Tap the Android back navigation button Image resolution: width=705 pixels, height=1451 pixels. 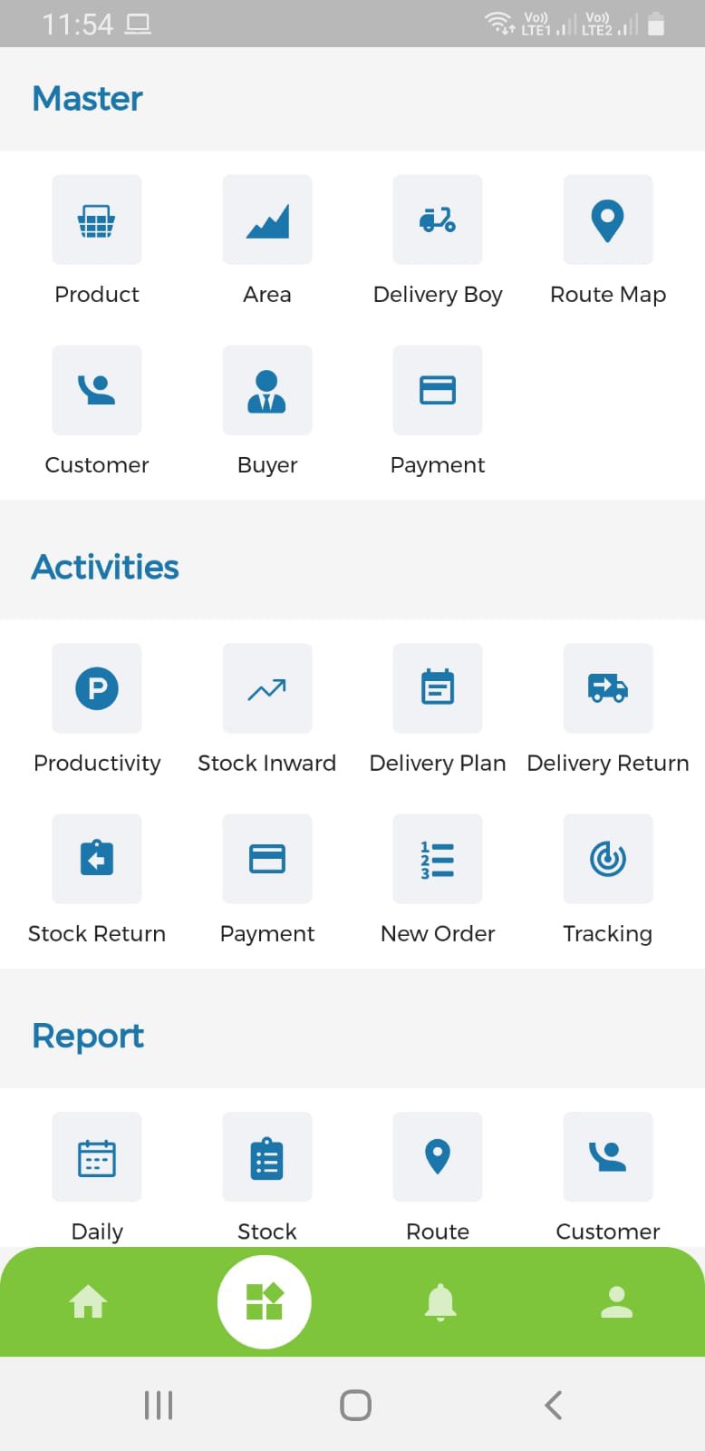(x=554, y=1405)
